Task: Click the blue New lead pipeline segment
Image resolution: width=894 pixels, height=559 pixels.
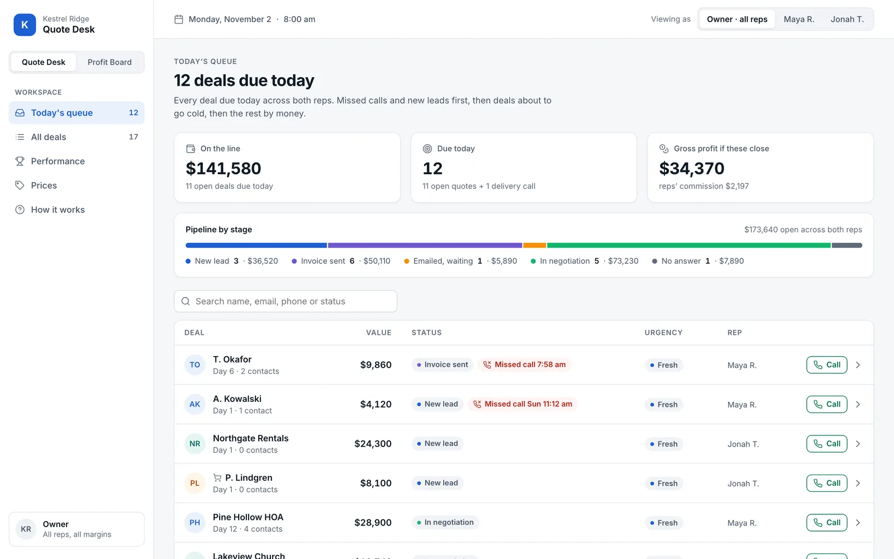Action: [x=256, y=245]
